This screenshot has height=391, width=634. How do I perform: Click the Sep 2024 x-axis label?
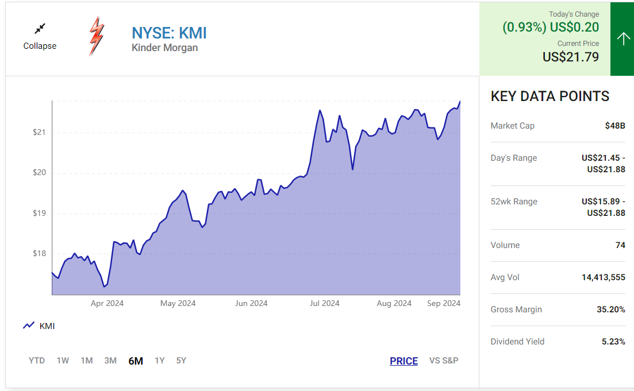(x=444, y=303)
